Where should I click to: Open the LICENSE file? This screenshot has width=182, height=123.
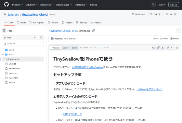pyautogui.click(x=12, y=64)
